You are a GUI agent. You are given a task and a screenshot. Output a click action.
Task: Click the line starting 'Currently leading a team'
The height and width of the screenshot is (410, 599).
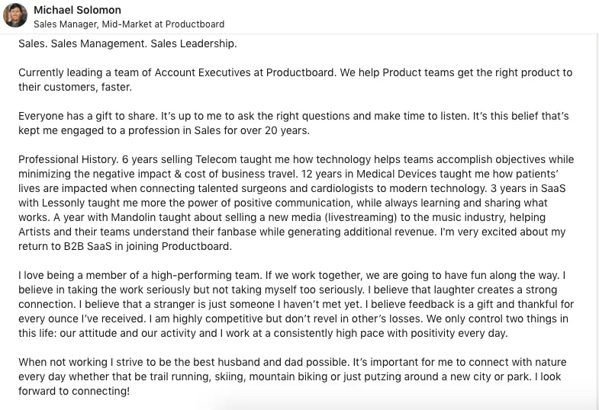(x=295, y=72)
